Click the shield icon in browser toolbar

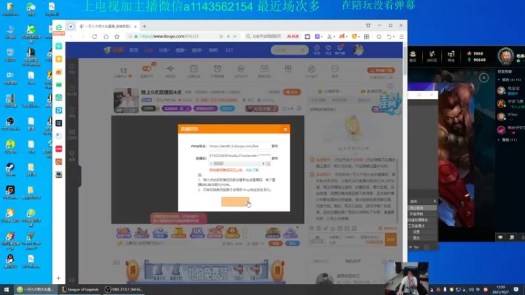(354, 37)
